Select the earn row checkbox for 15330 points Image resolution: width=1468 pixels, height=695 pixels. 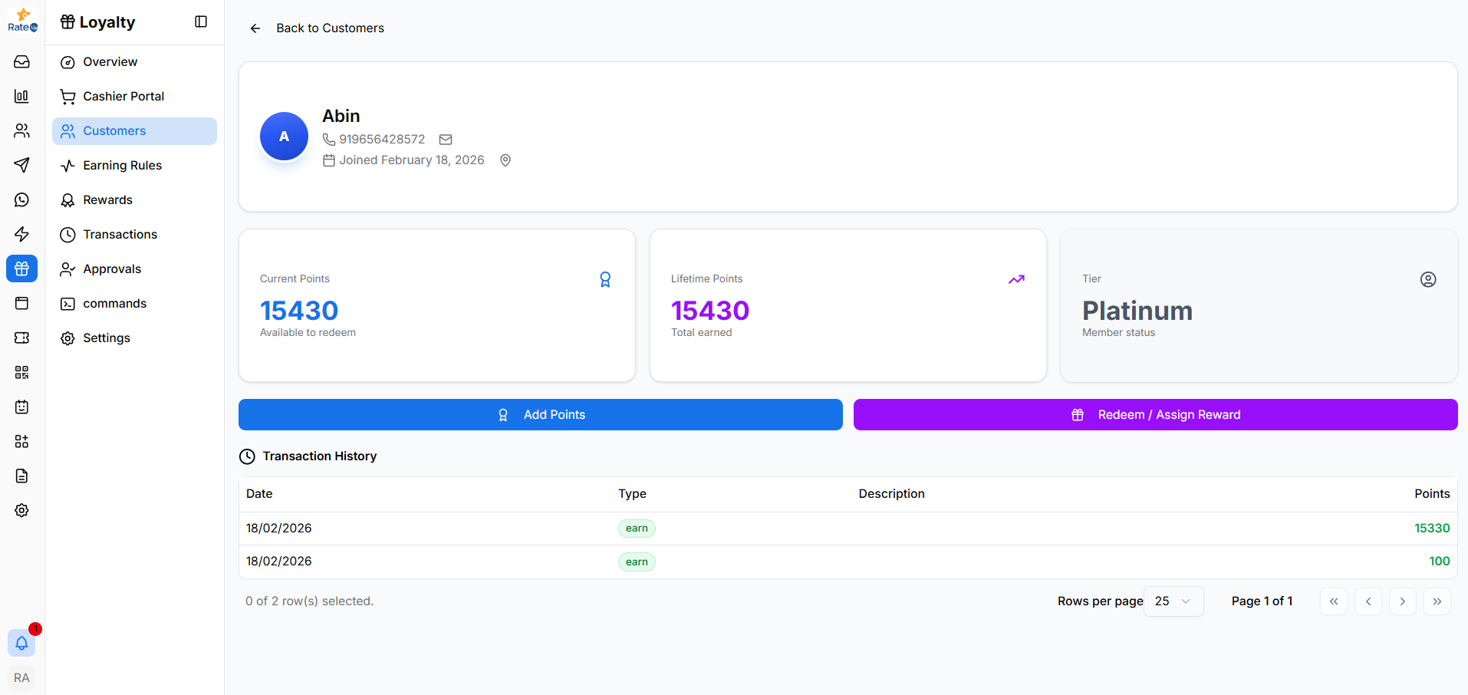(253, 528)
